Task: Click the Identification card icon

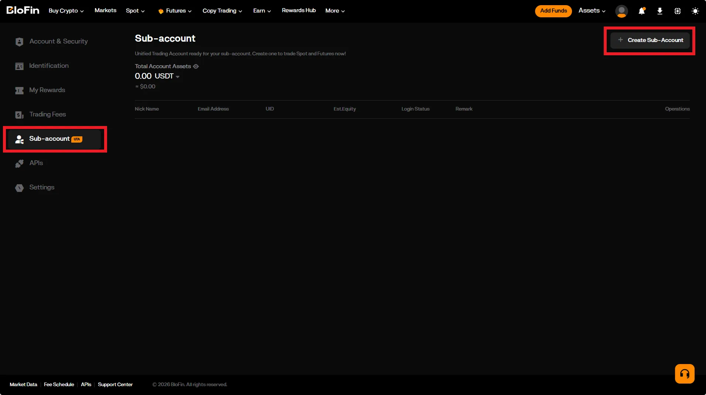Action: click(x=19, y=66)
